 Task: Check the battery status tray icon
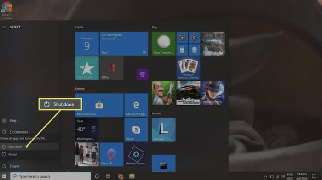point(272,176)
